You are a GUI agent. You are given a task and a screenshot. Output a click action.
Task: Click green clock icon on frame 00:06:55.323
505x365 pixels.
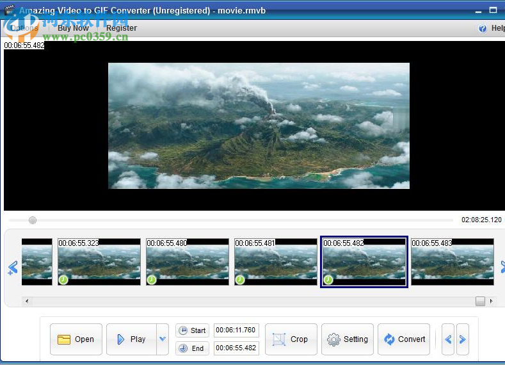63,280
